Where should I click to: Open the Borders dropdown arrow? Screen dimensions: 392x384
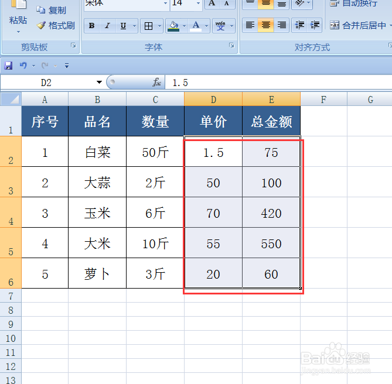click(x=159, y=26)
